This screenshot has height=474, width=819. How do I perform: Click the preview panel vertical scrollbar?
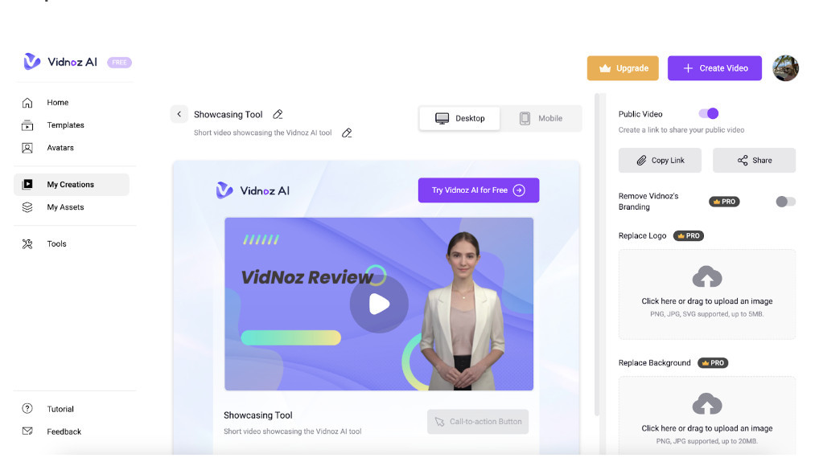tap(597, 255)
